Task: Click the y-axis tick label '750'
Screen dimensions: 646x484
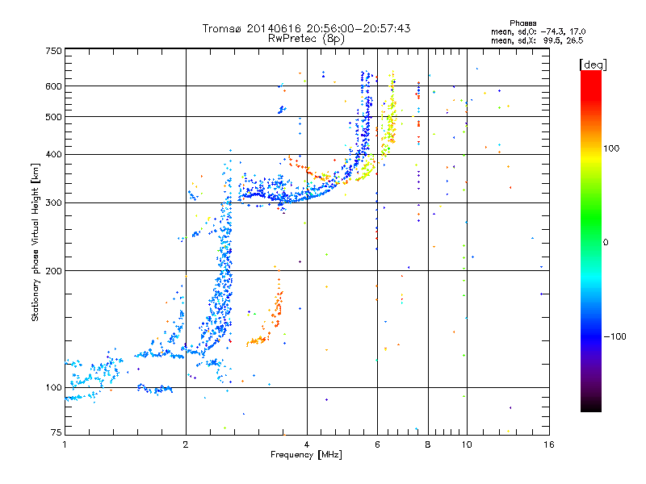Action: 53,51
